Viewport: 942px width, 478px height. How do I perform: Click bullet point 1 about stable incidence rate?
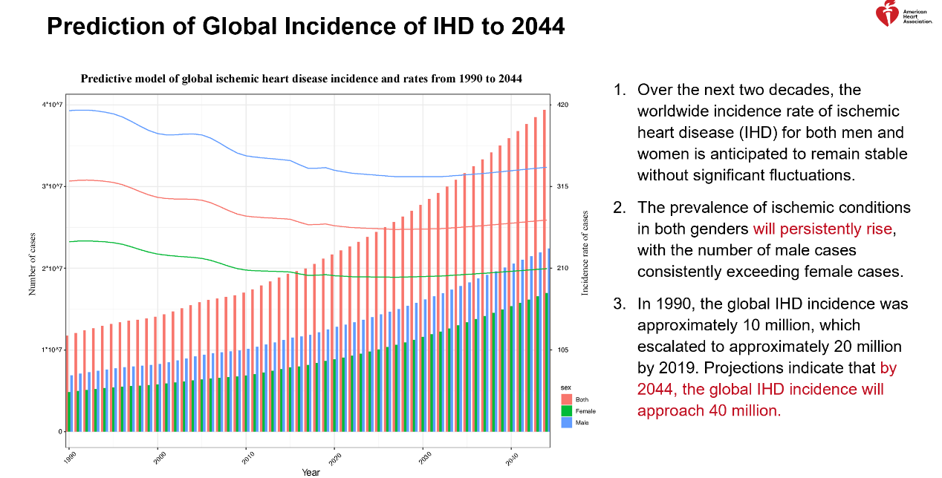(x=771, y=132)
